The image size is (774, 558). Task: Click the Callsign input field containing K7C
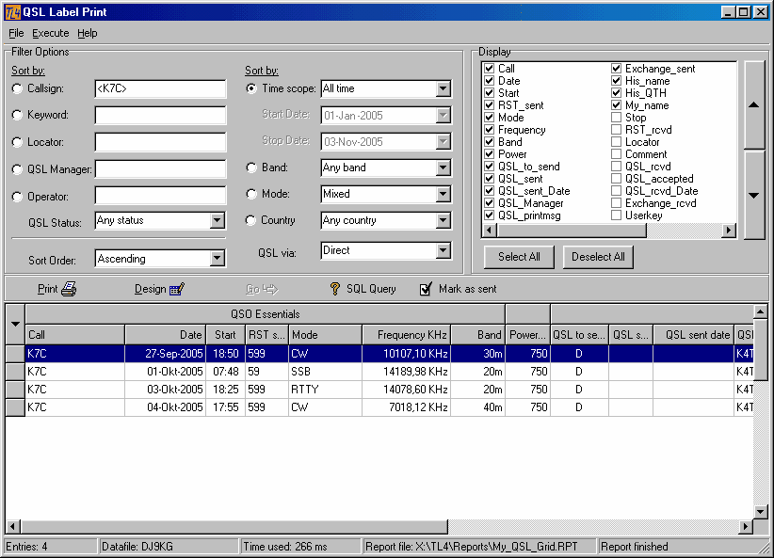click(x=160, y=88)
